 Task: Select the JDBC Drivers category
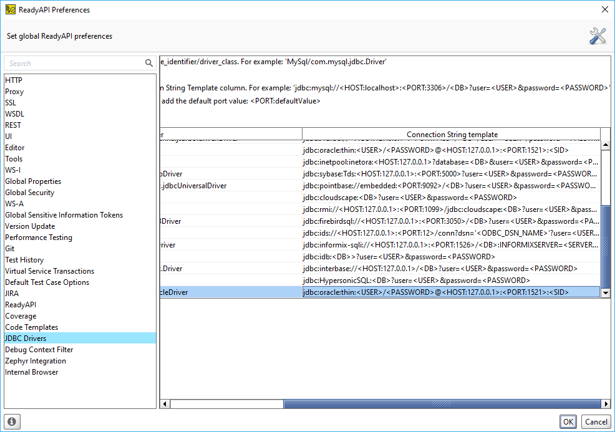tap(80, 338)
